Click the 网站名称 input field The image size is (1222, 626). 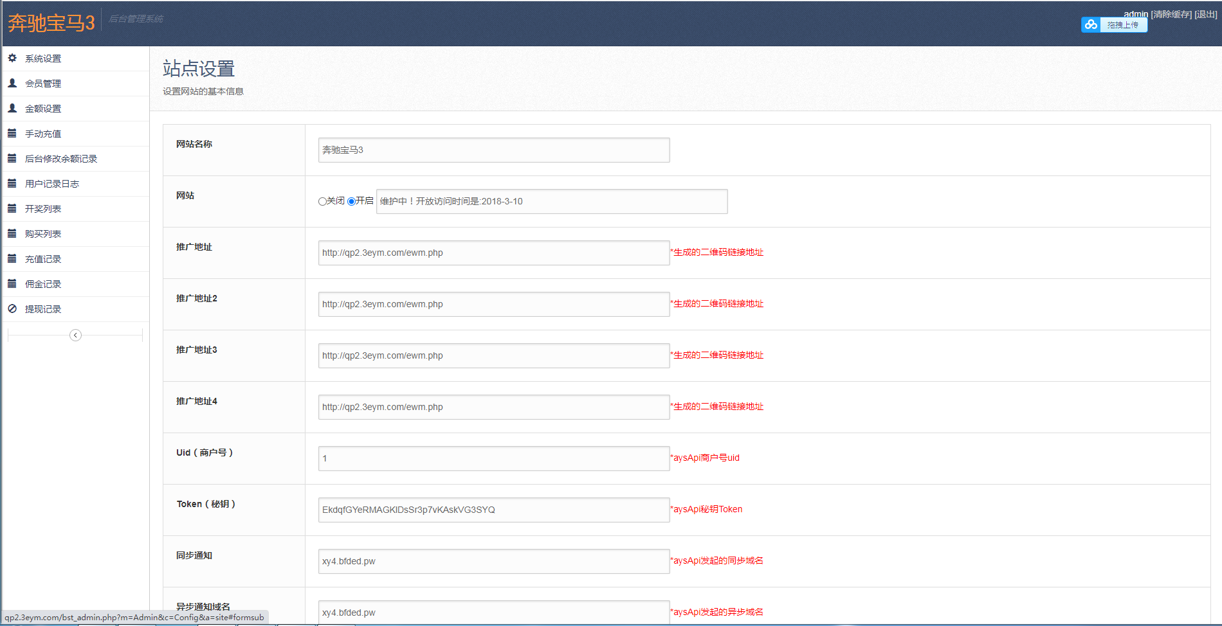click(493, 150)
